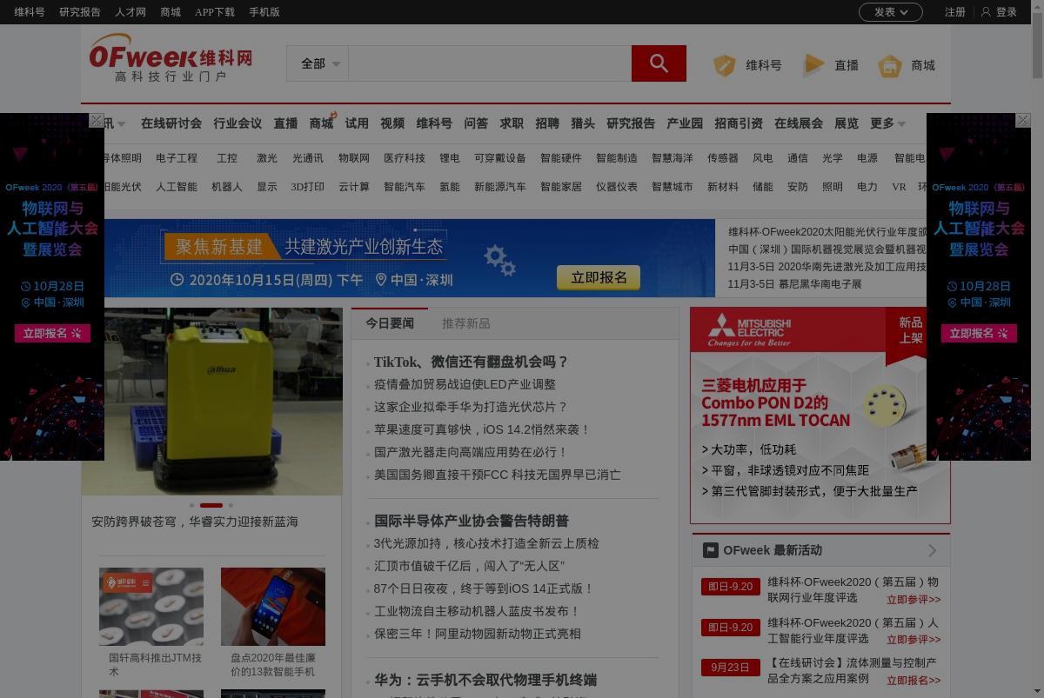Viewport: 1044px width, 698px height.
Task: Open article 3代光源加持，核心技术打造全新云上质检
Action: pos(486,543)
